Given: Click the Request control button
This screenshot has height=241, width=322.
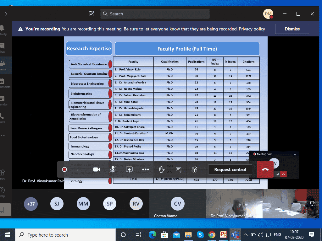Looking at the screenshot, I should point(230,169).
